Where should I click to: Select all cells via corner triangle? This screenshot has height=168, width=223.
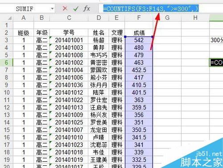pyautogui.click(x=9, y=18)
